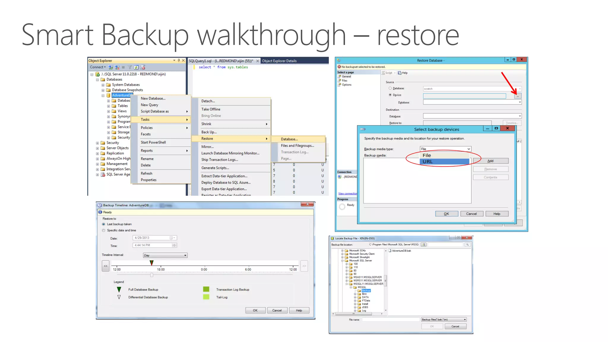This screenshot has height=342, width=608.
Task: Click the Object Explorer filter icon
Action: [x=130, y=67]
